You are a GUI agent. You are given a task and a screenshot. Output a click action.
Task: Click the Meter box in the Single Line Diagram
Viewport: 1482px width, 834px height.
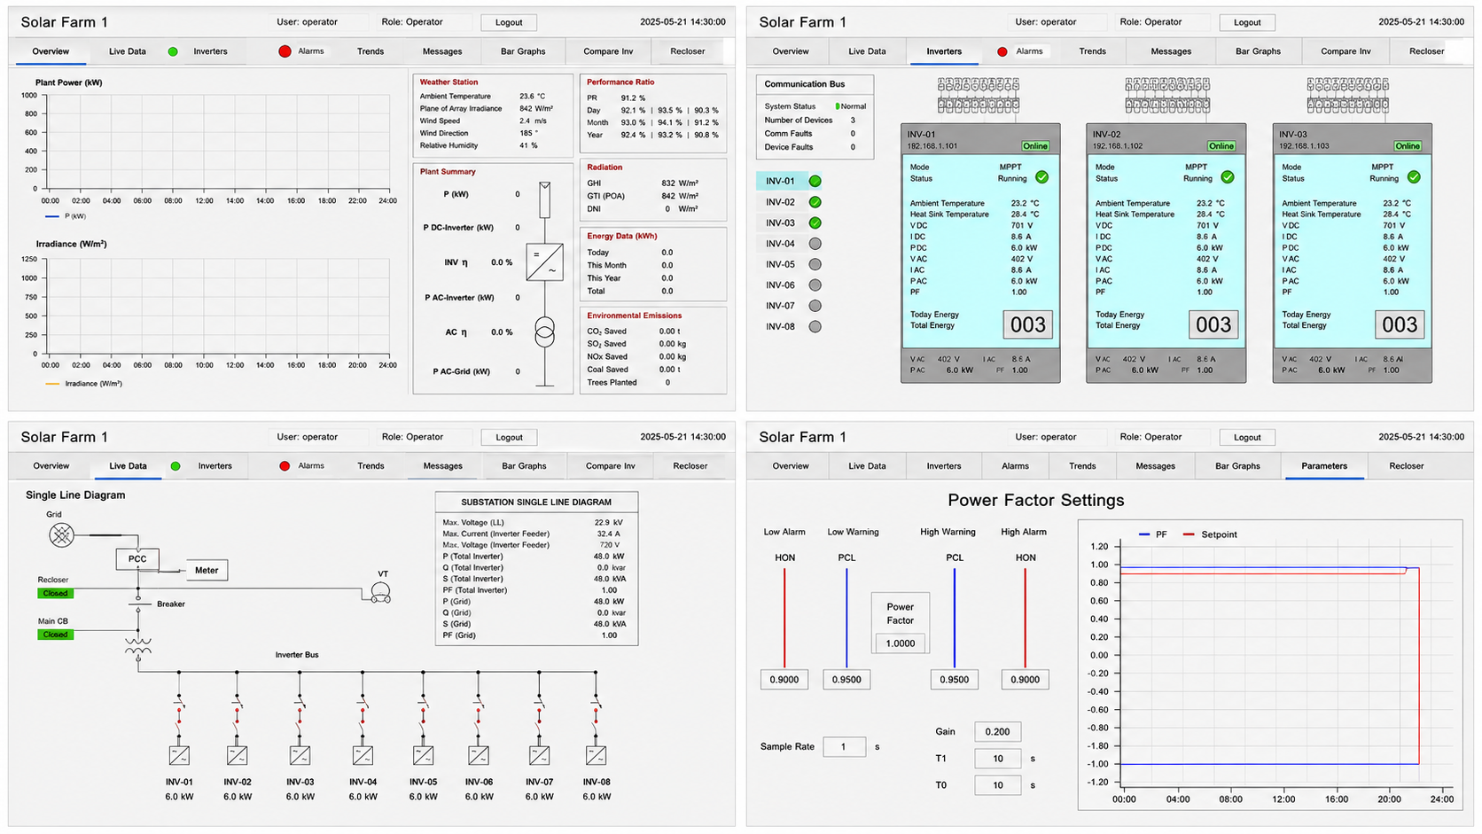[x=207, y=570]
